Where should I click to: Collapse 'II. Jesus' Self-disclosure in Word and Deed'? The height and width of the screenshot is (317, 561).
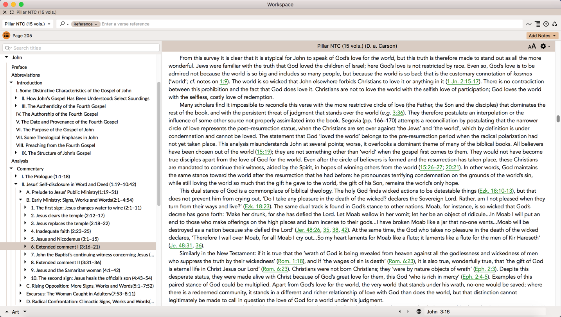tap(16, 184)
